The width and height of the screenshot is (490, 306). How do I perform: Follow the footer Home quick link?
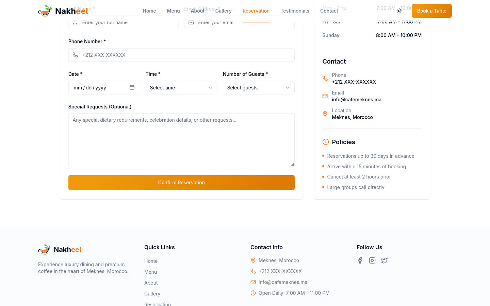tap(151, 261)
